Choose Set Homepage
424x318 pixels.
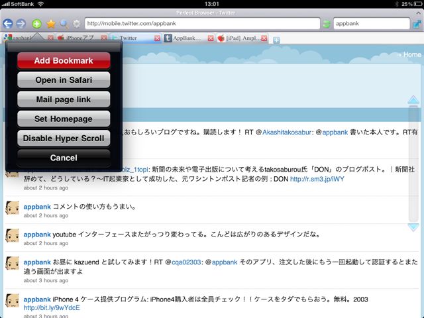64,119
